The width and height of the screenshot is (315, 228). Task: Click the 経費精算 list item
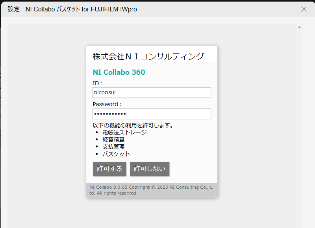pos(113,140)
